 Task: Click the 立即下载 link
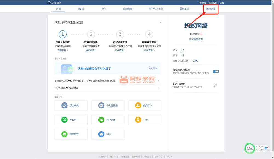click(62, 51)
